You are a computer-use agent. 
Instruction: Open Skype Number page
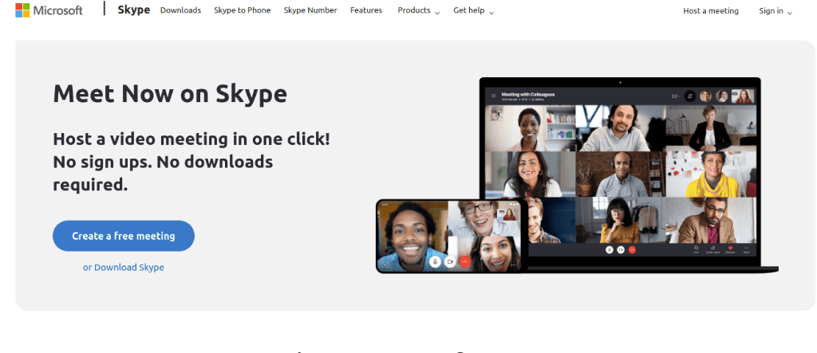310,10
